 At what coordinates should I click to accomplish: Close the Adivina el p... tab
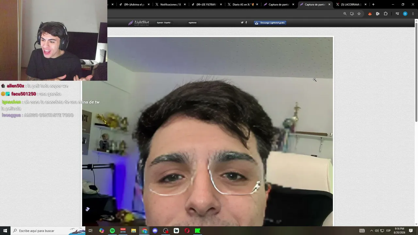pos(149,5)
